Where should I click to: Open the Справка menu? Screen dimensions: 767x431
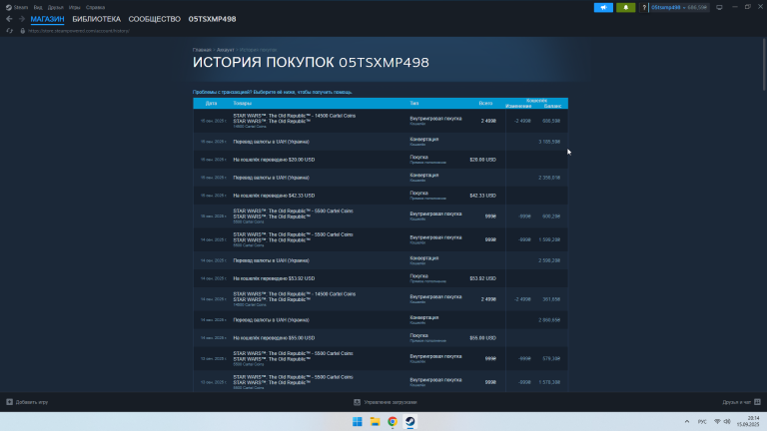[95, 7]
